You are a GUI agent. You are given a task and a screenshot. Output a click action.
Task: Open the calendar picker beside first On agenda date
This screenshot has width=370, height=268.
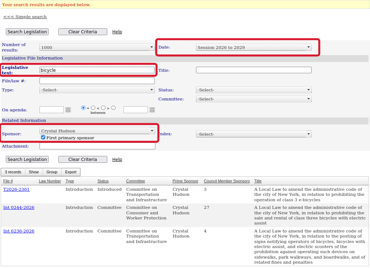[68, 110]
